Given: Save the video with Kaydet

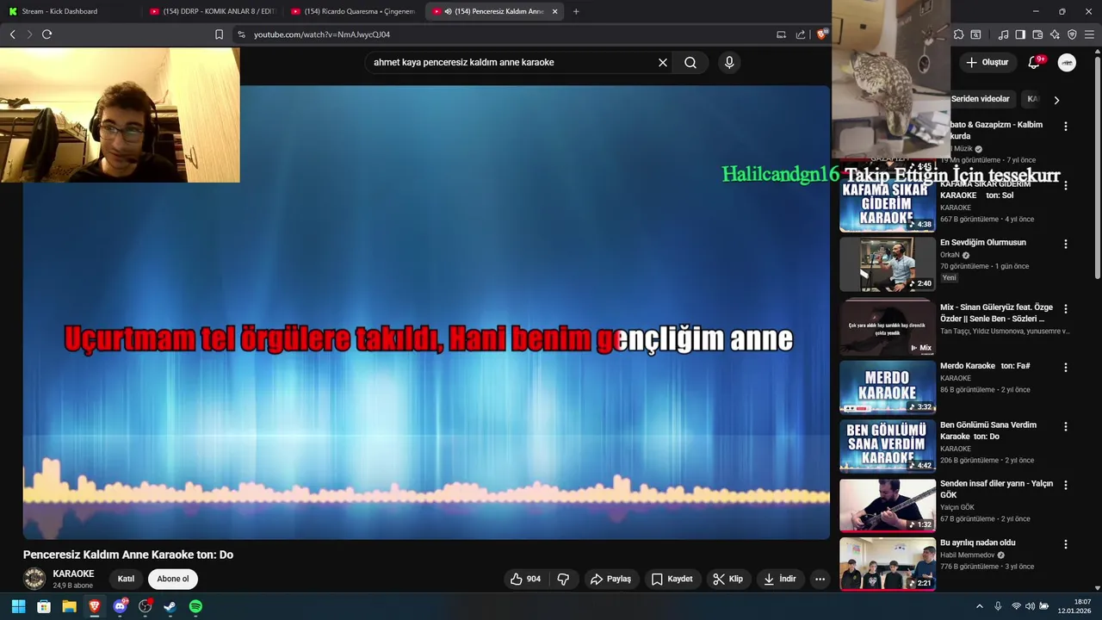Looking at the screenshot, I should [x=672, y=579].
